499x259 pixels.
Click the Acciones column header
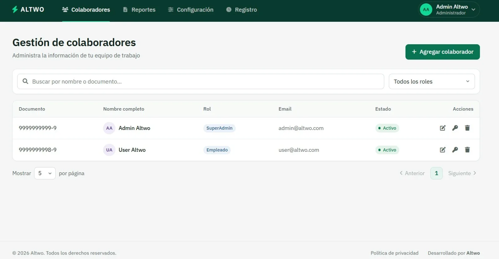(463, 109)
